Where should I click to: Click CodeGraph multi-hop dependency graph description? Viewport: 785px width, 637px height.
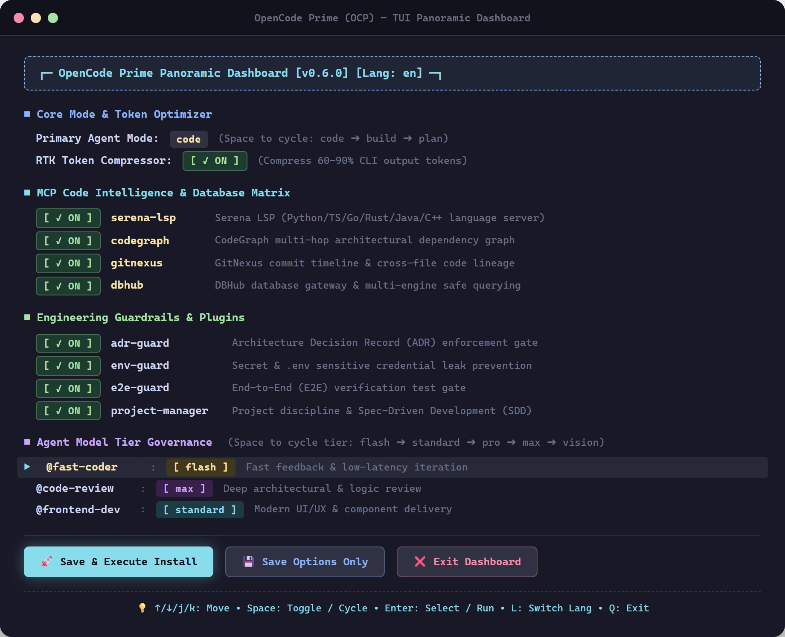pos(365,240)
